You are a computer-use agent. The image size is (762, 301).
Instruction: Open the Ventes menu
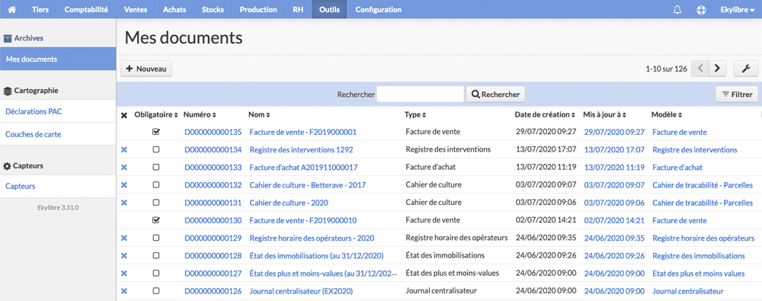(x=136, y=9)
